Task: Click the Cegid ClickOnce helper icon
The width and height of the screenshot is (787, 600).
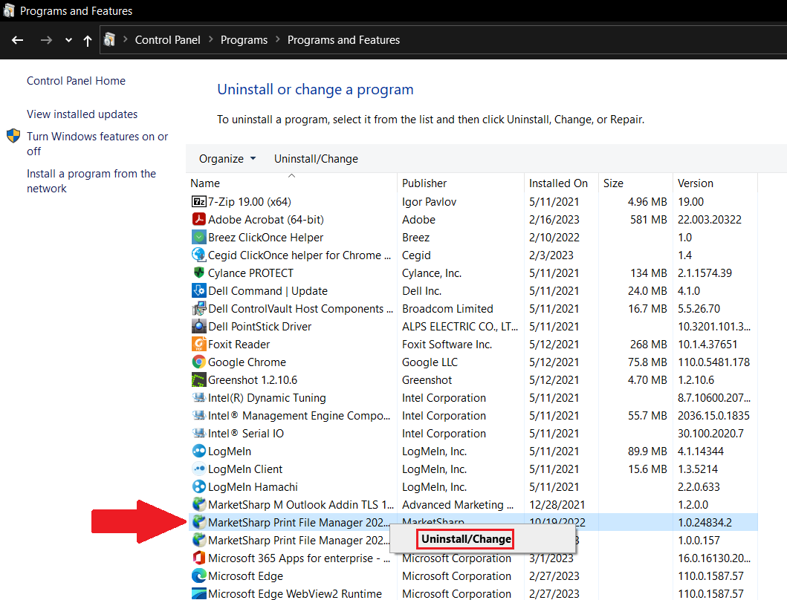Action: 199,255
